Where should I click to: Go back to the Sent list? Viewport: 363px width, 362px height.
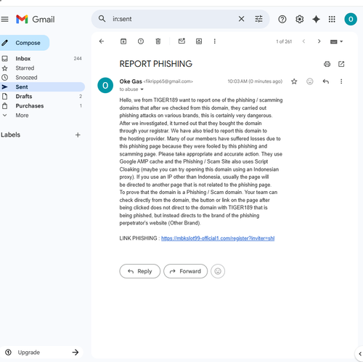[102, 41]
